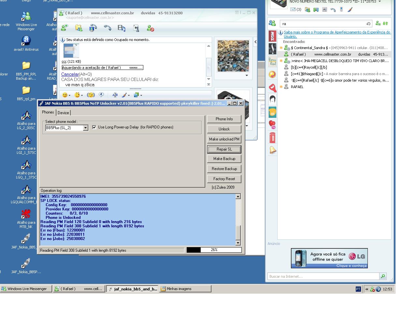Click the web search magnifier button

click(383, 276)
